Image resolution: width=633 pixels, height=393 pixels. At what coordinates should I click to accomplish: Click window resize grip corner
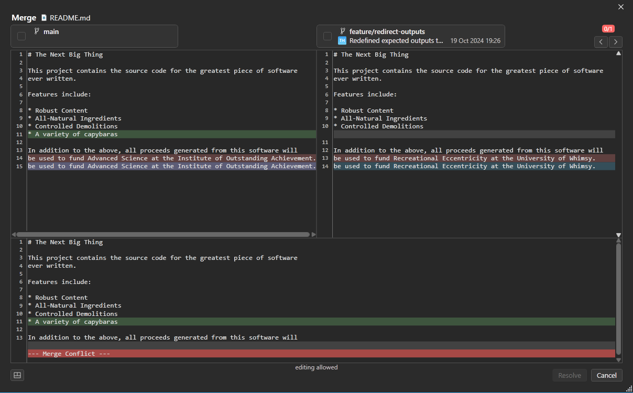point(629,389)
